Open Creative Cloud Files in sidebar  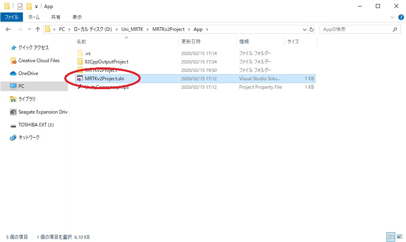click(x=39, y=61)
